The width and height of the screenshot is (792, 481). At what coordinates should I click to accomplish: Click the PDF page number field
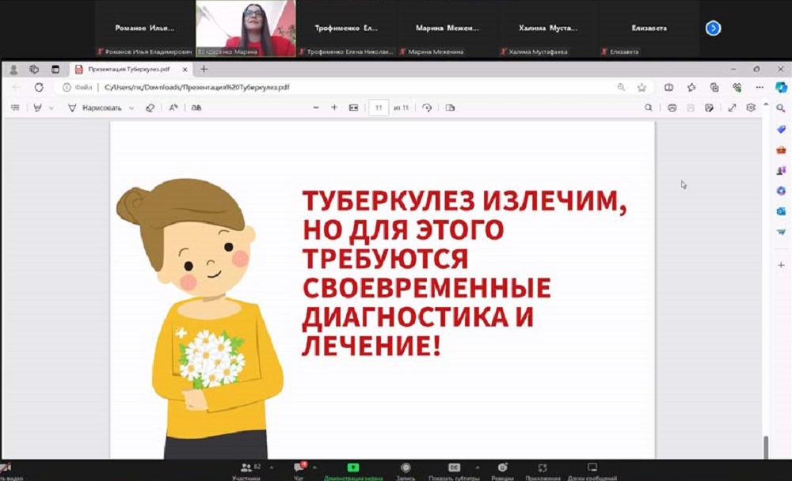tap(379, 108)
